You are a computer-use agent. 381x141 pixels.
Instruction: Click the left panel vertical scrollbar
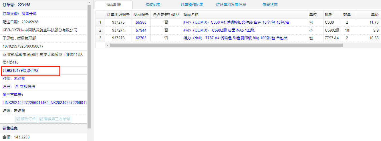[90, 67]
